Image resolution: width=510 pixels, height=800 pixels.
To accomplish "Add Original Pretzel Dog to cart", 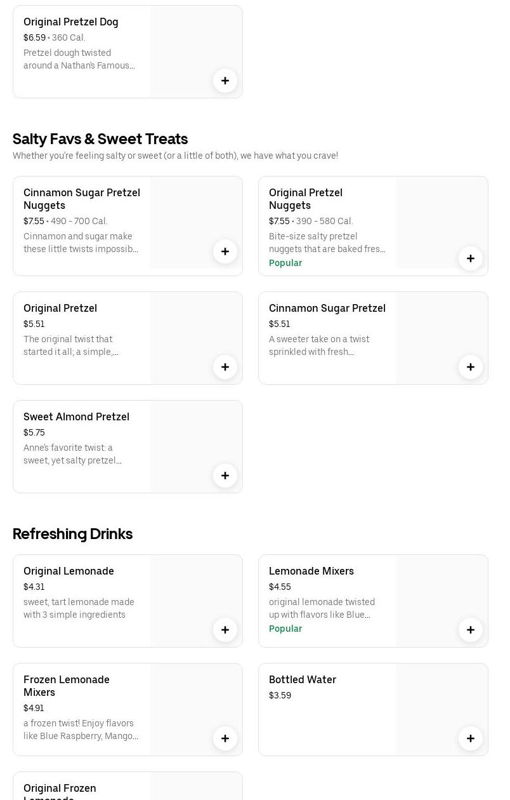I will click(225, 81).
